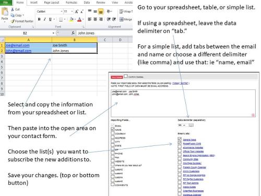This screenshot has width=261, height=196.
Task: Open the green File tab
Action: pos(6,2)
